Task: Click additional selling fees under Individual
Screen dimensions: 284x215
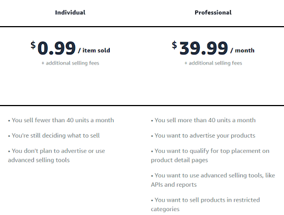Action: click(x=70, y=63)
